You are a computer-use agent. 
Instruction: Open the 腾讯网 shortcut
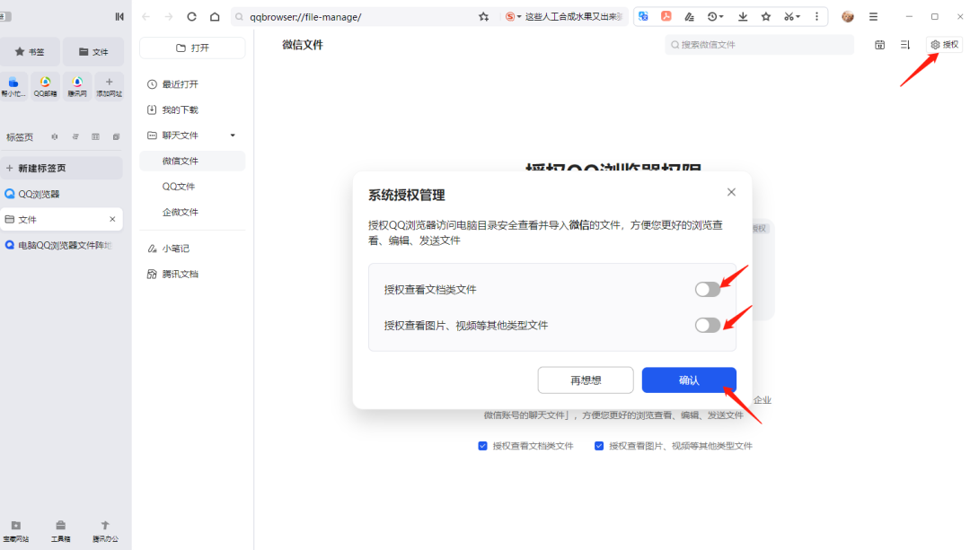(x=77, y=86)
